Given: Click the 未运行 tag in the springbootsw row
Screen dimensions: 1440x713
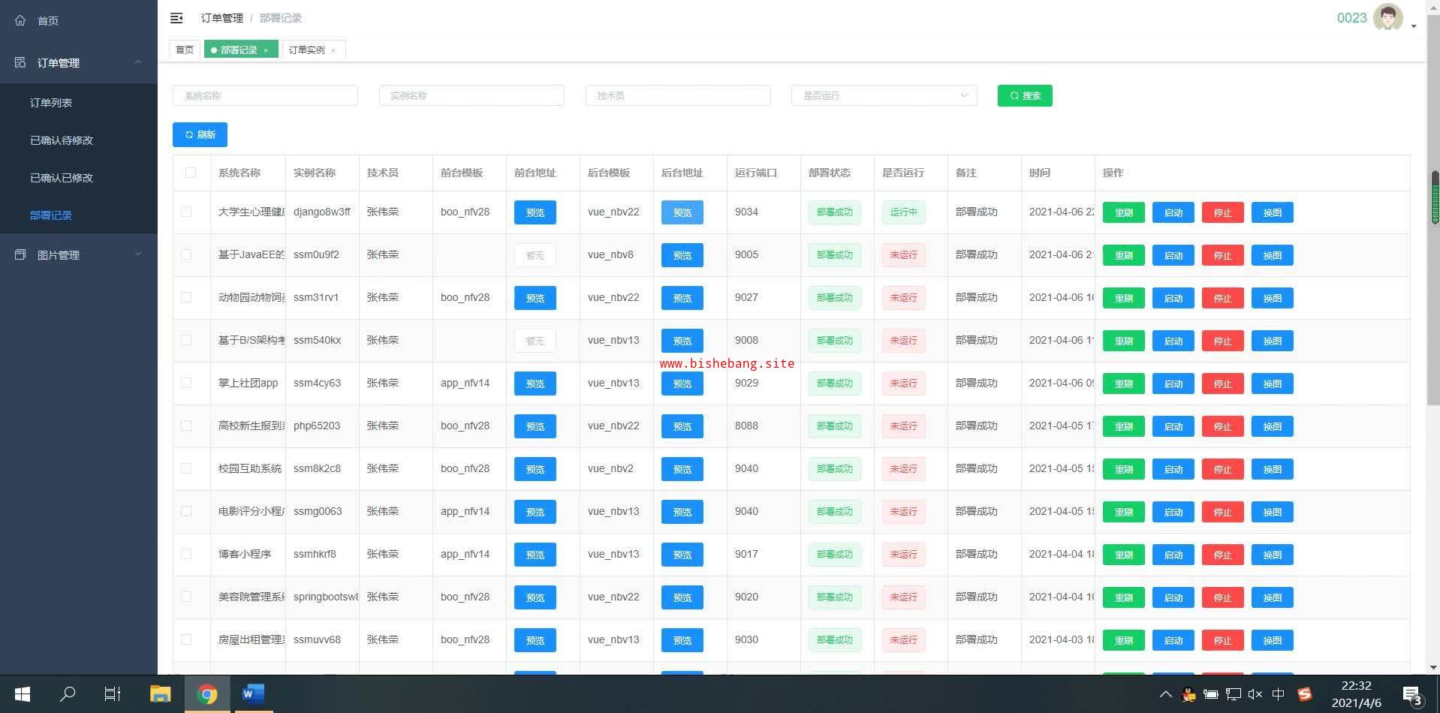Looking at the screenshot, I should 904,597.
